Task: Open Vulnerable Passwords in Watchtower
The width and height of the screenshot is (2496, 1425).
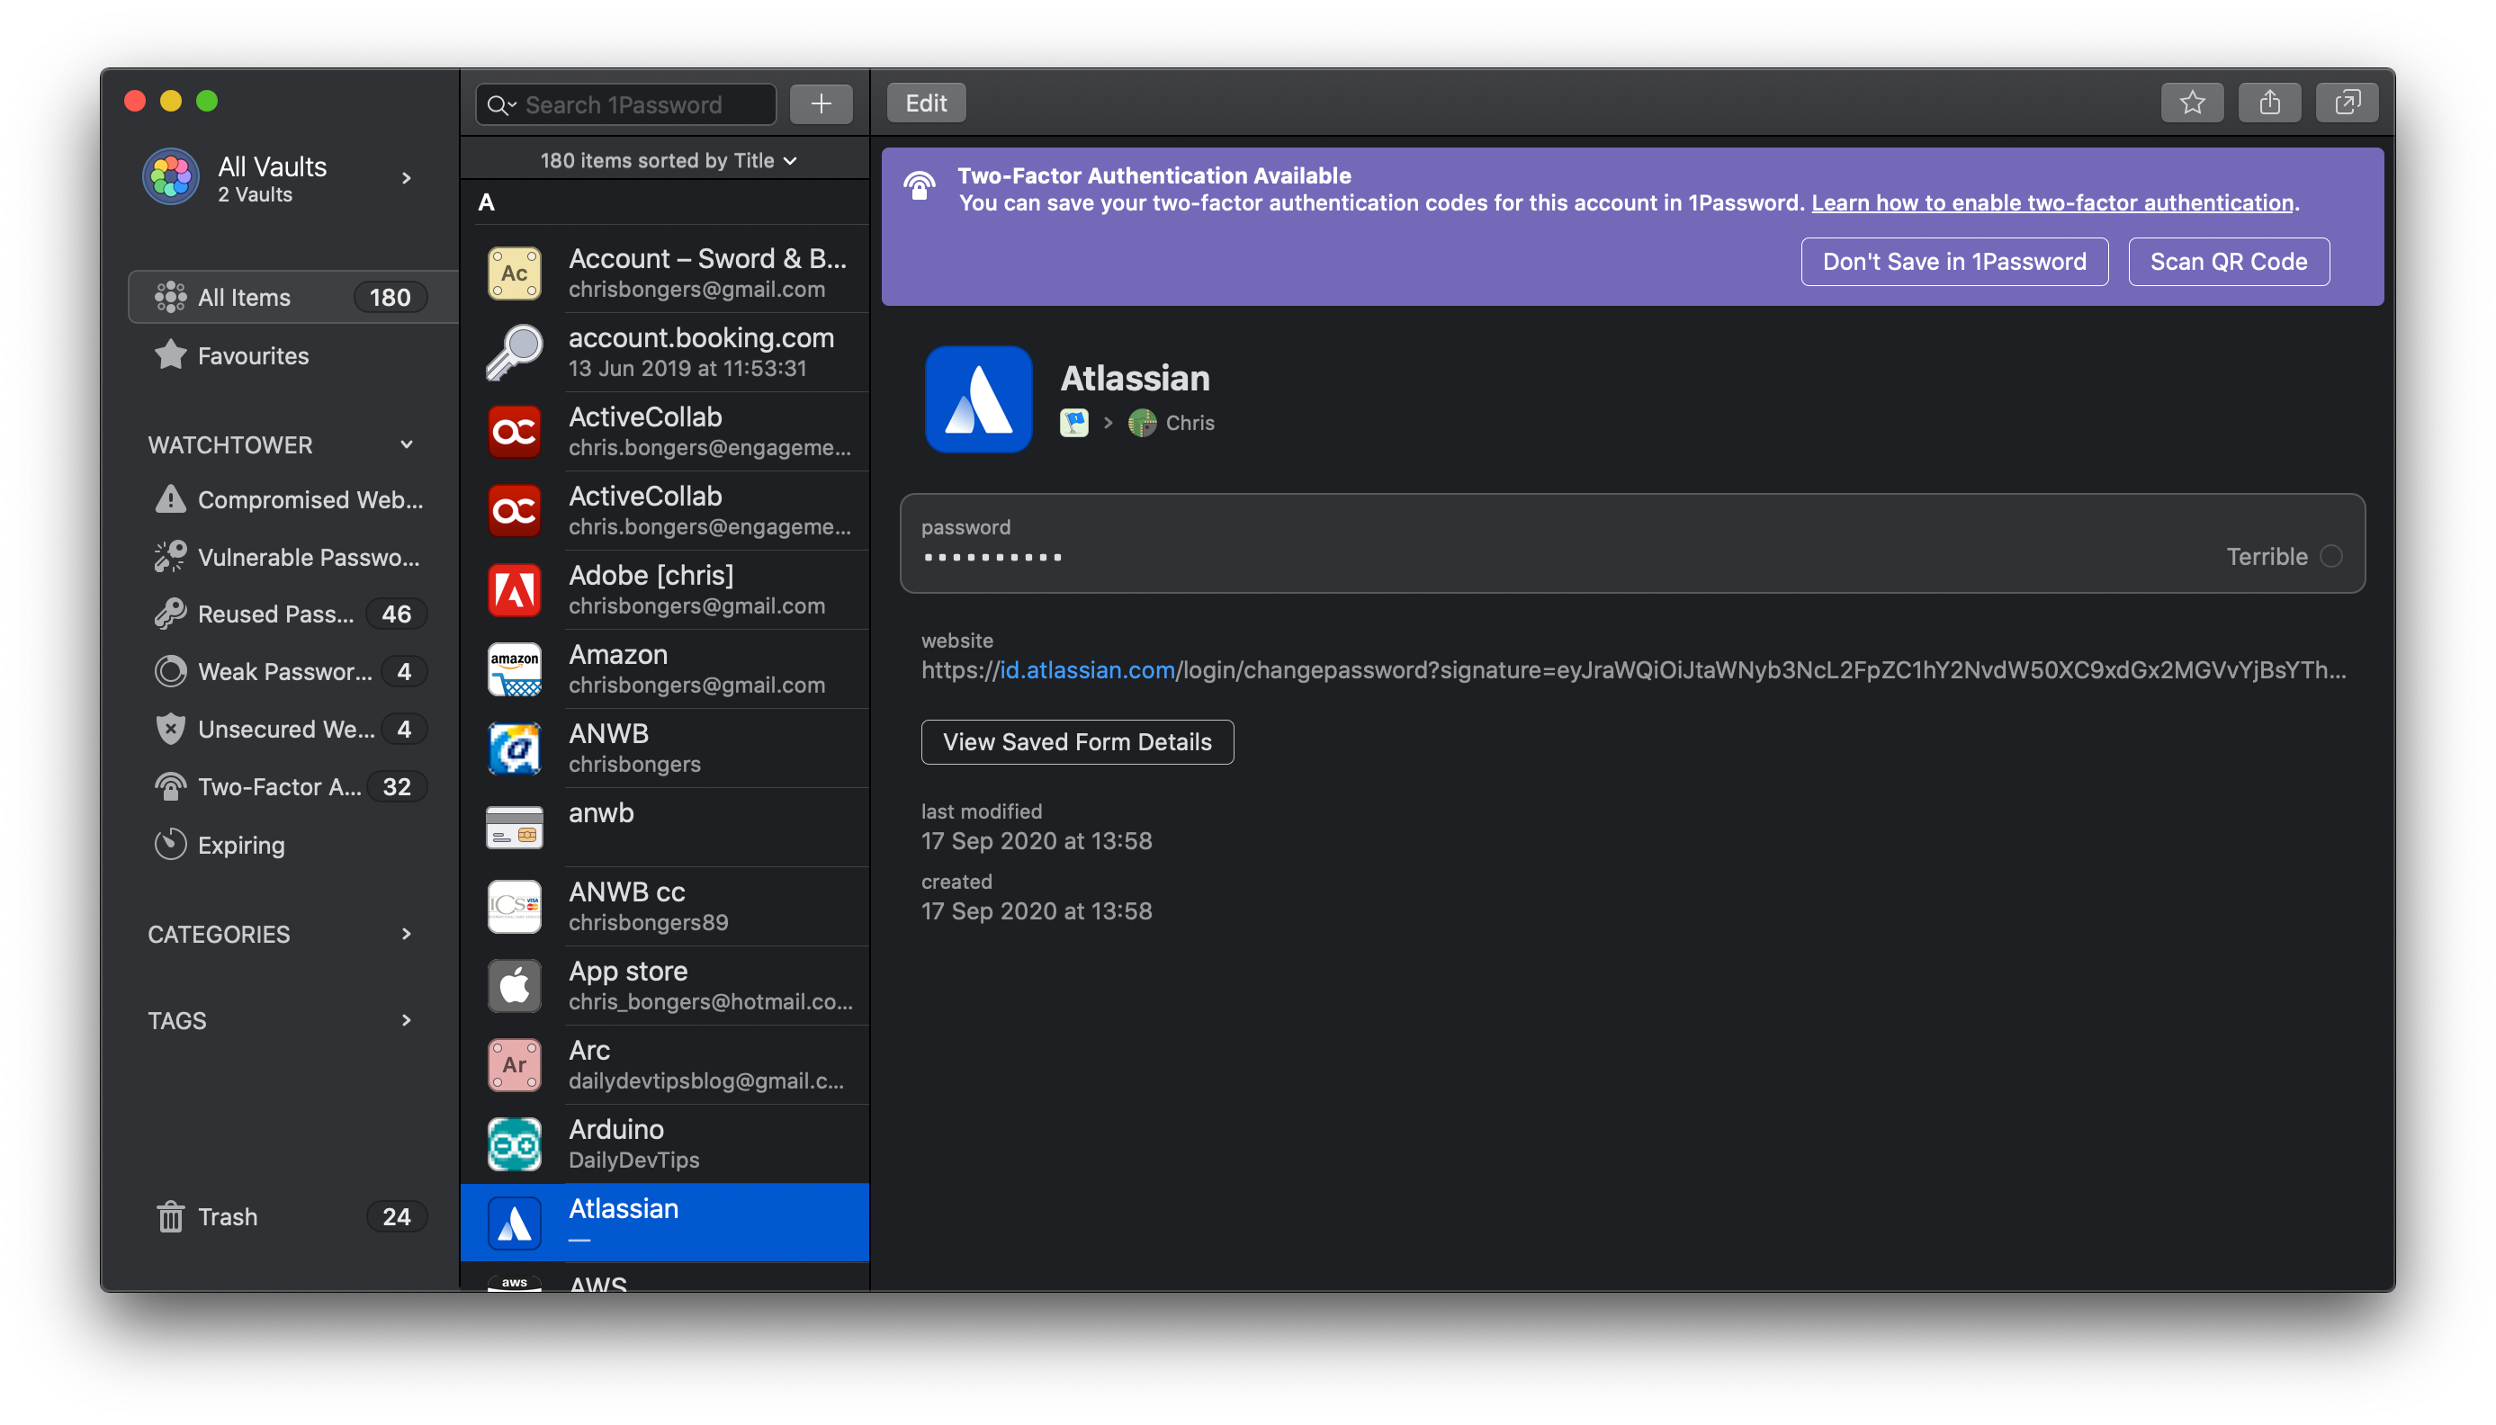Action: tap(291, 557)
